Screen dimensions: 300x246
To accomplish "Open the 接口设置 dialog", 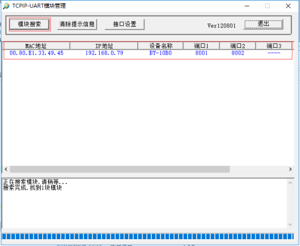I will pyautogui.click(x=125, y=24).
